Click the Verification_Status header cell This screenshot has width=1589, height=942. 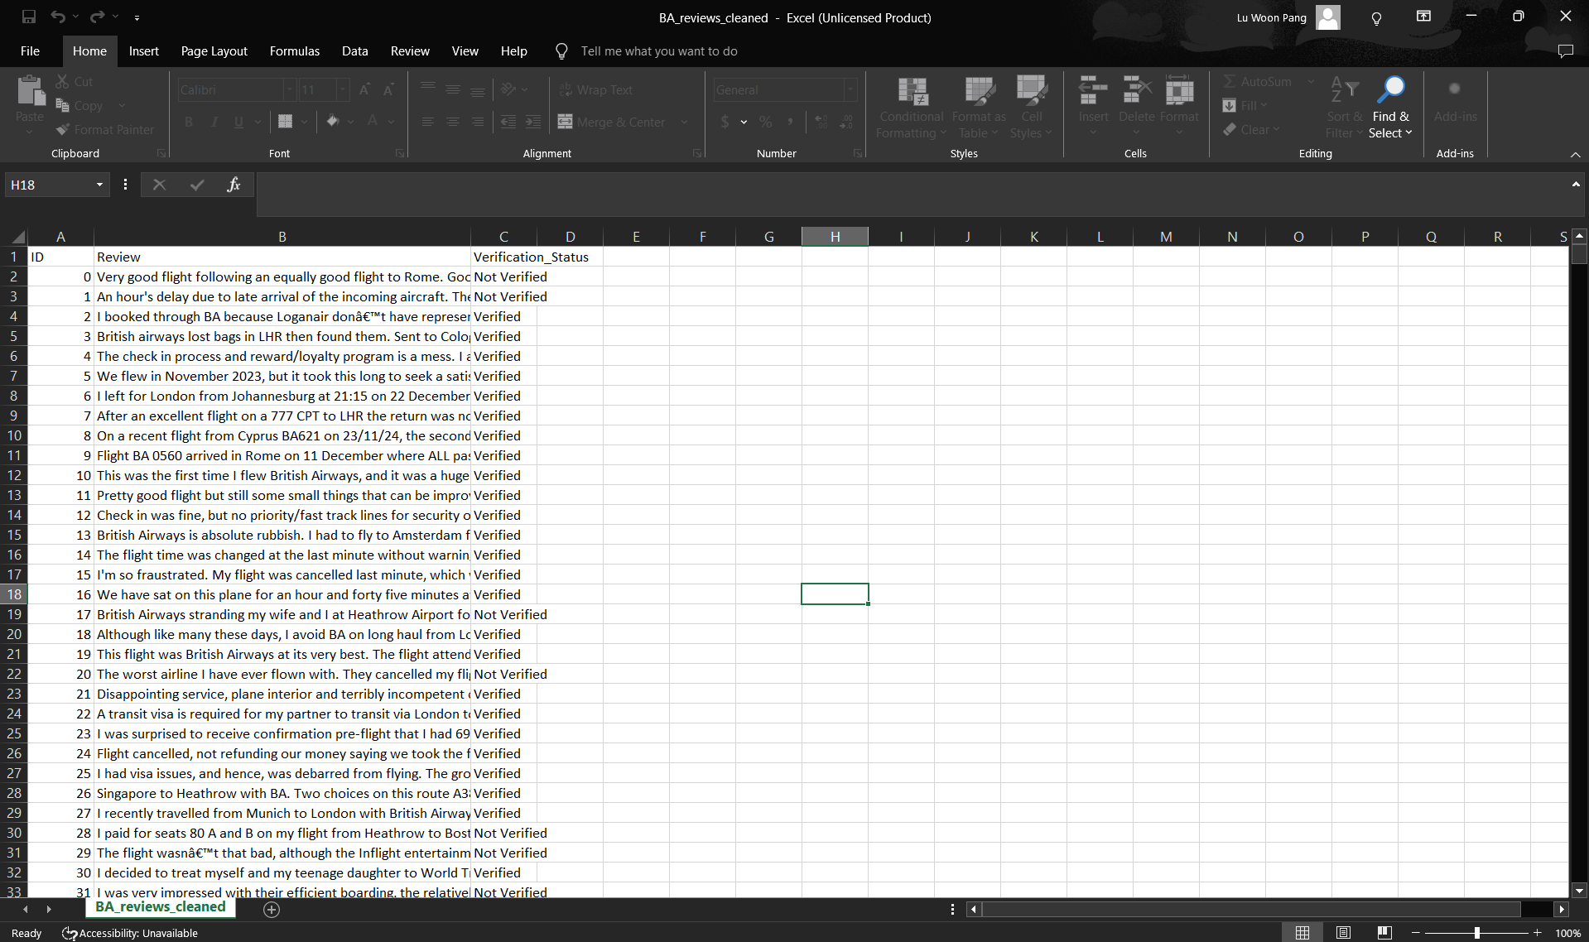(530, 257)
